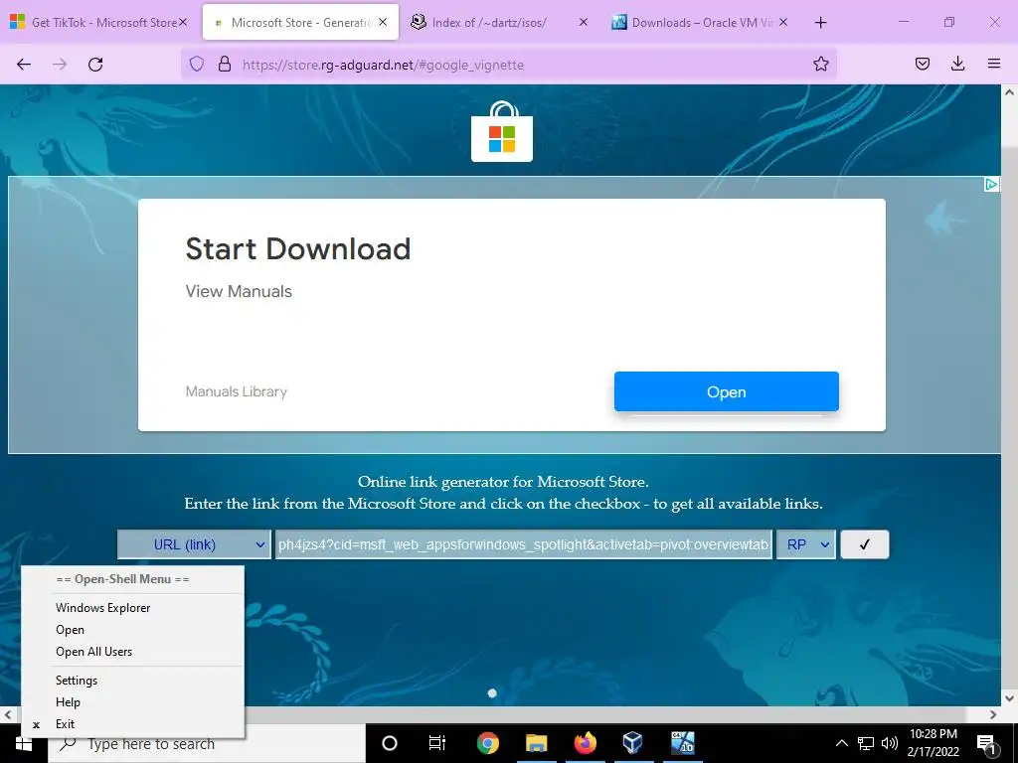Click the padlock site info icon
This screenshot has width=1018, height=763.
(x=225, y=65)
